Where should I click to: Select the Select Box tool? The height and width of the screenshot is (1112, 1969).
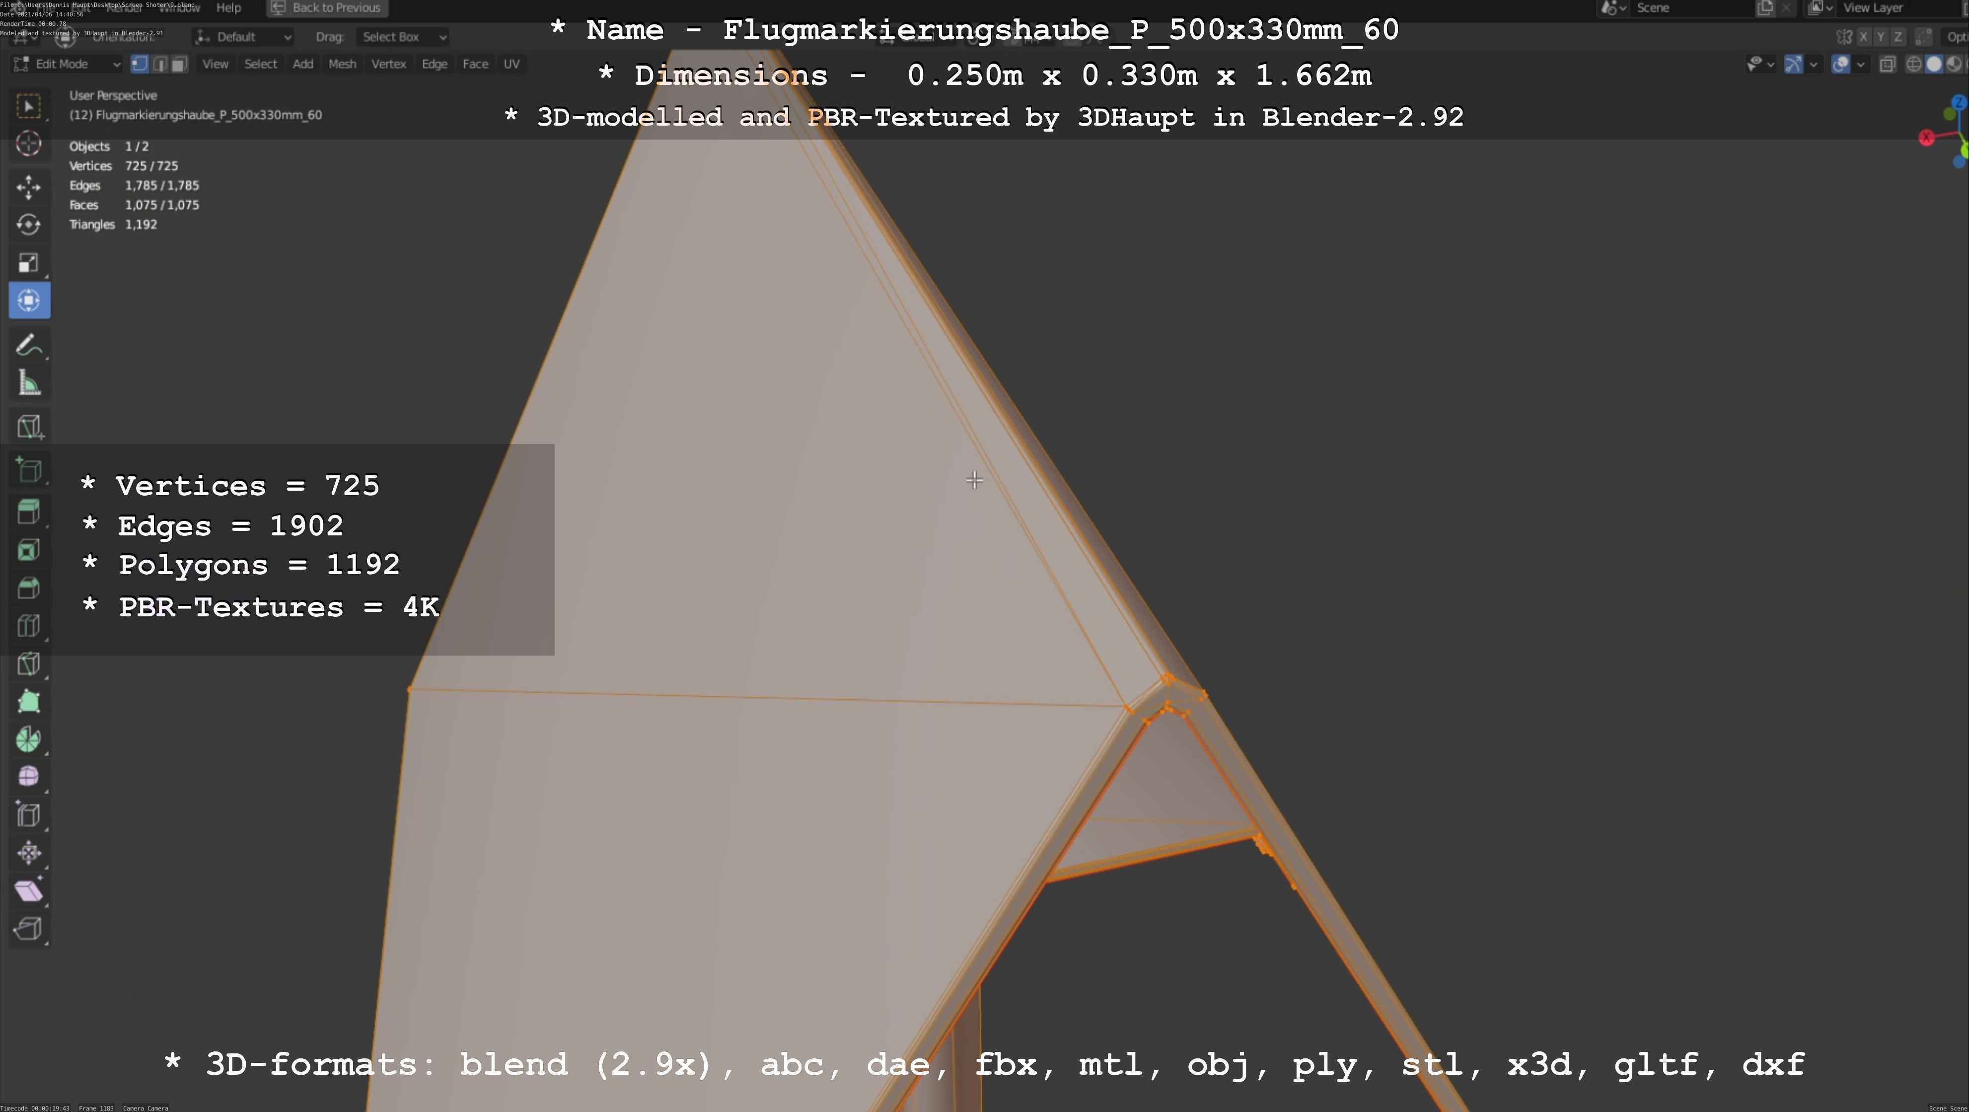click(29, 106)
